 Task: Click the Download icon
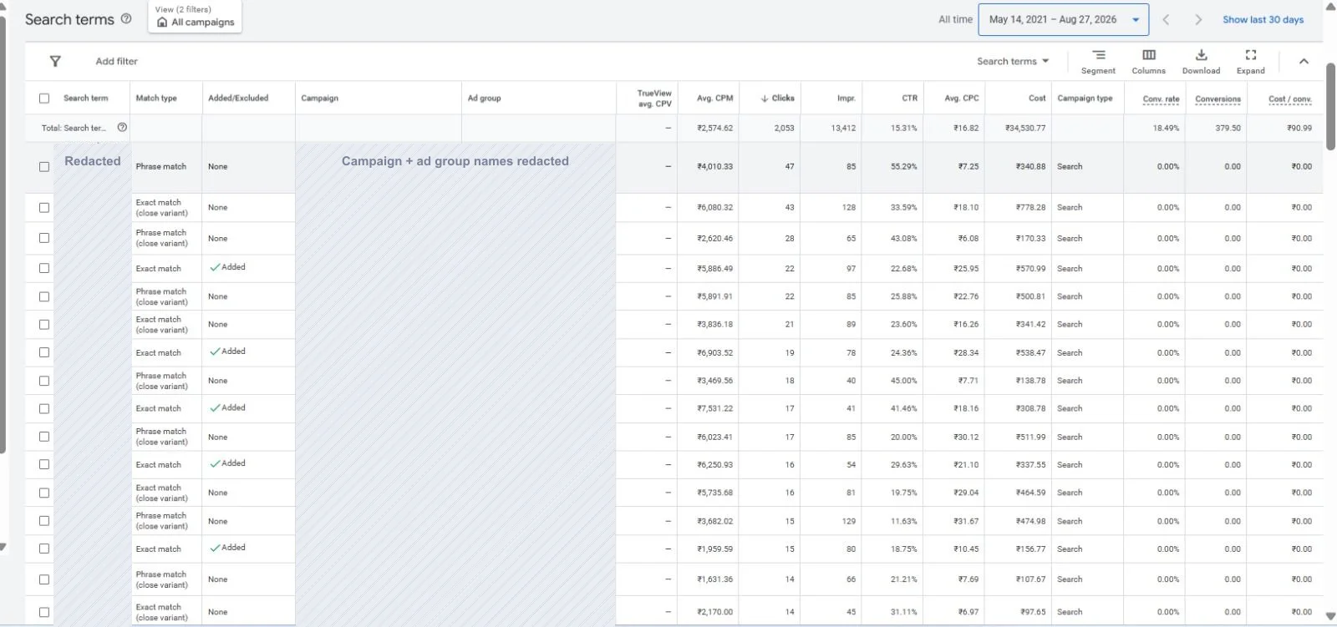1201,55
